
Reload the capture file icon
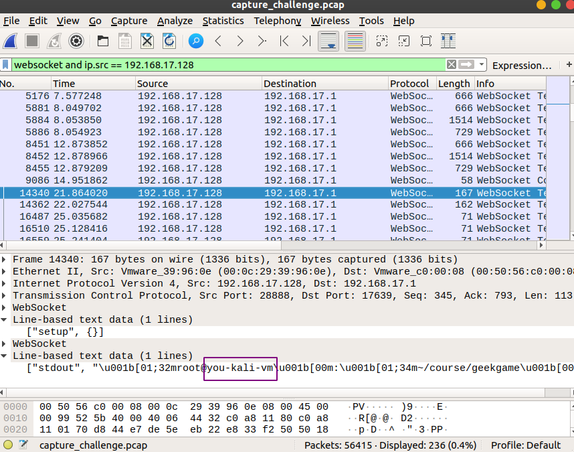click(x=169, y=42)
